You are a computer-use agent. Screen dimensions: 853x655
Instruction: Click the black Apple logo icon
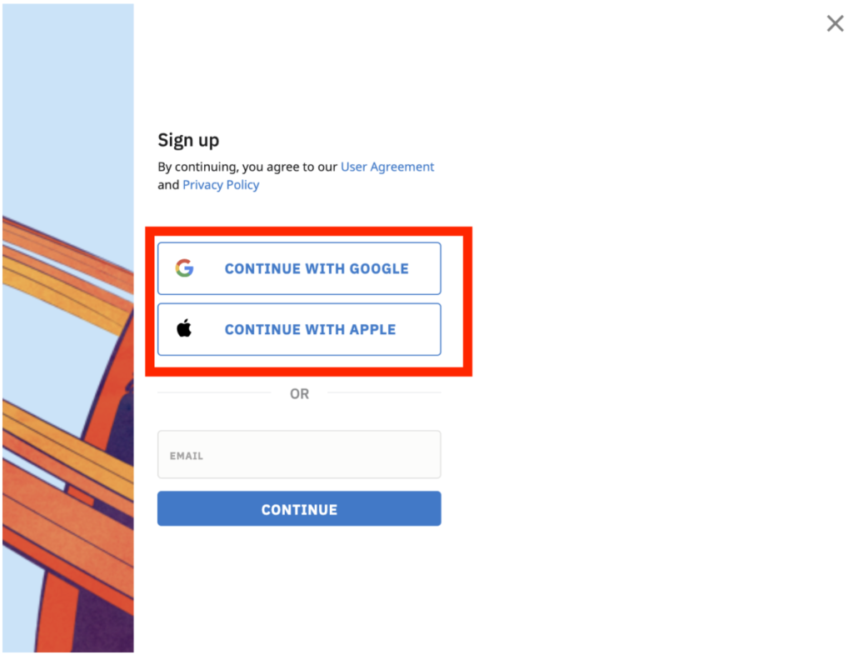point(184,328)
